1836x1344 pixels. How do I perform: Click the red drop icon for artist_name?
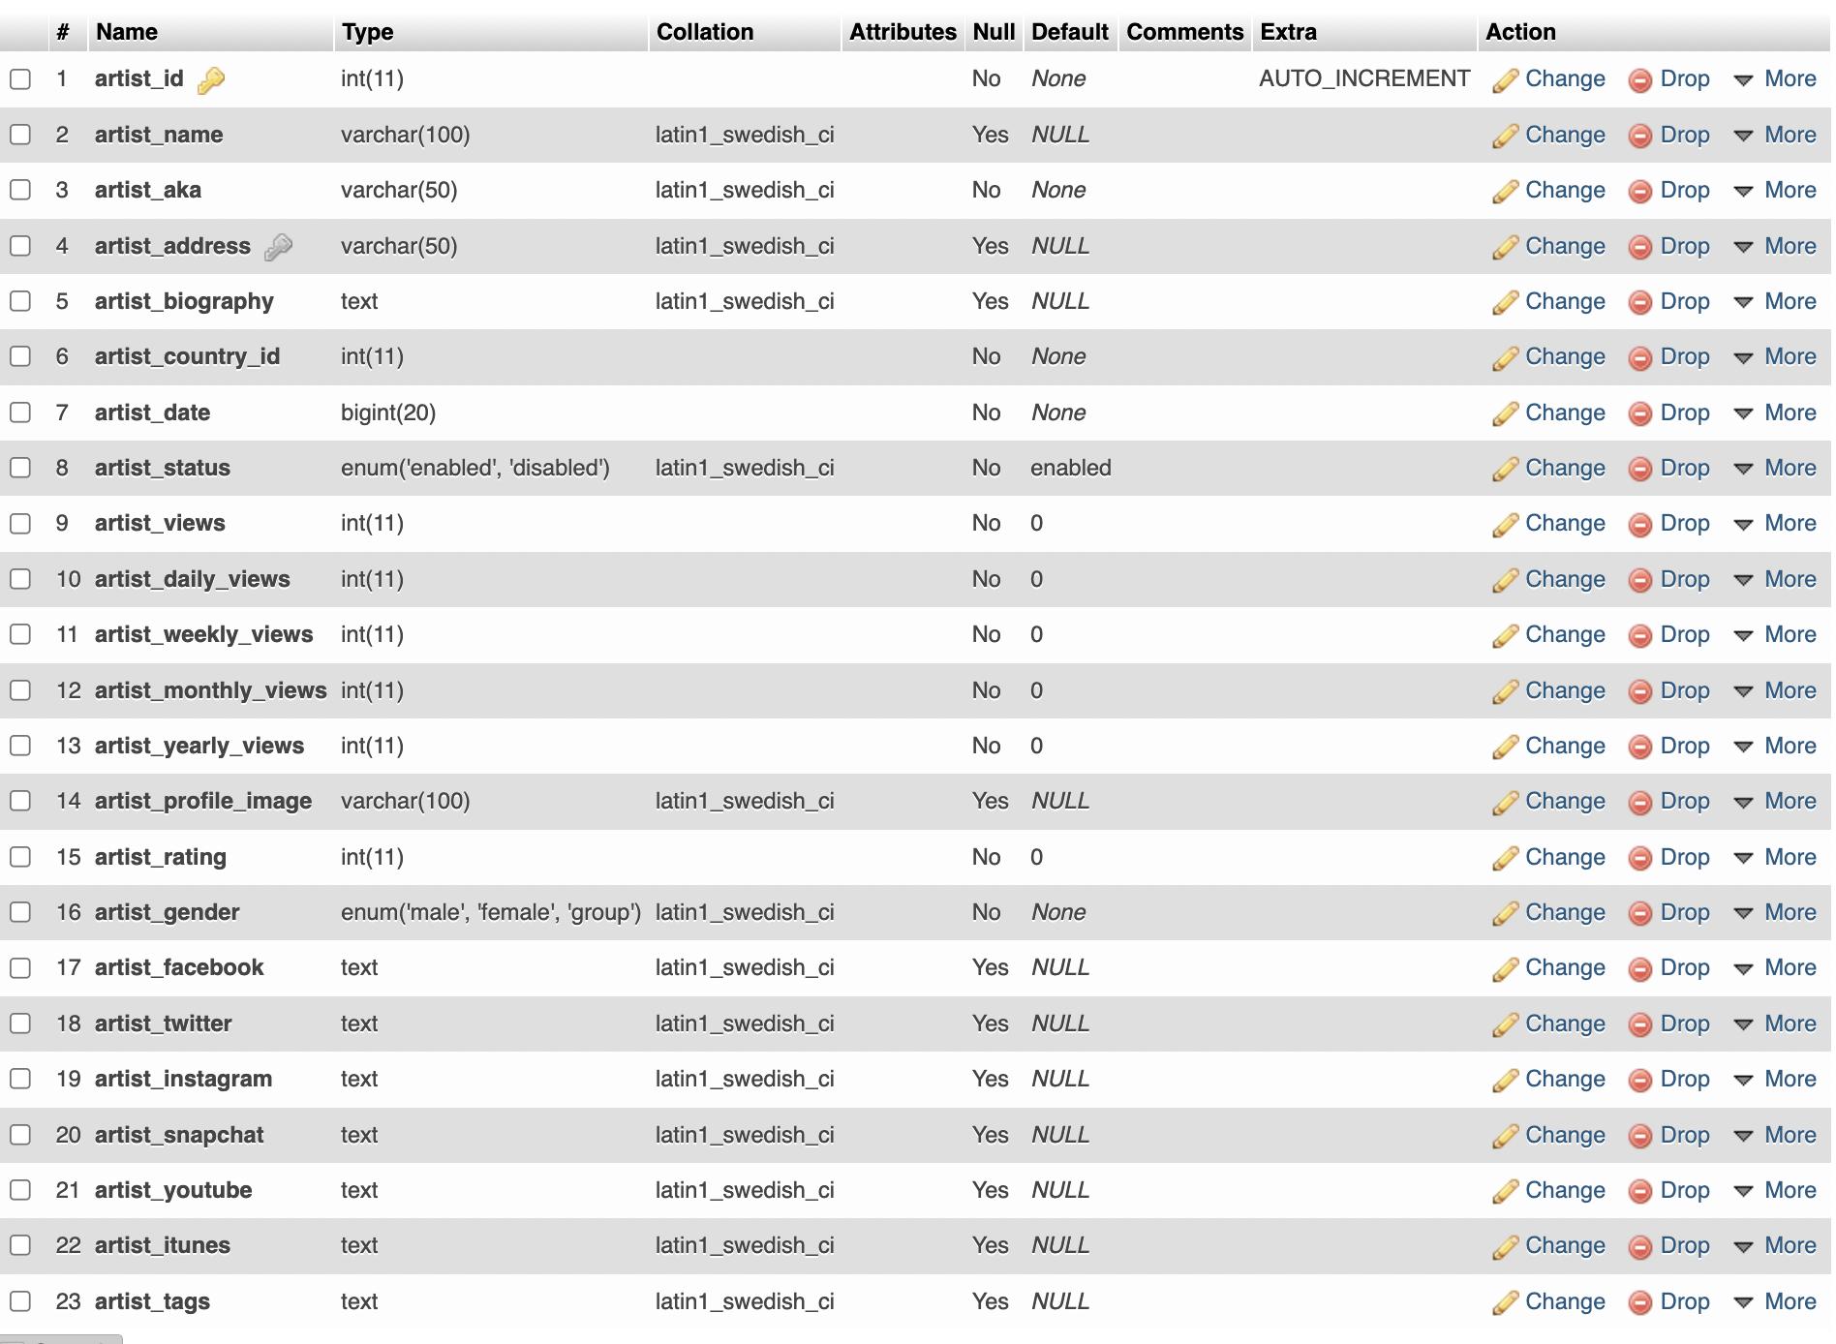(1639, 136)
